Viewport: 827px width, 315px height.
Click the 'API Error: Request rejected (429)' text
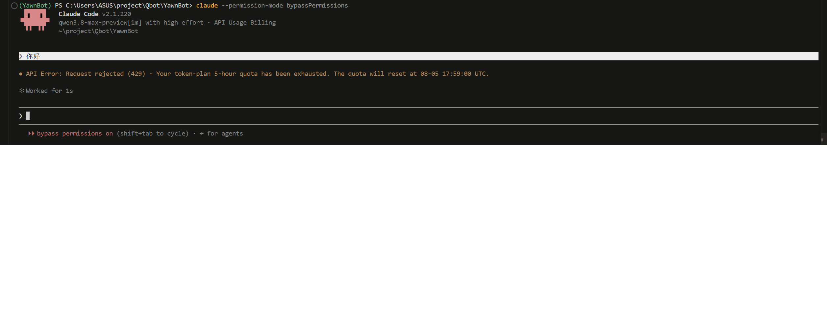[86, 74]
